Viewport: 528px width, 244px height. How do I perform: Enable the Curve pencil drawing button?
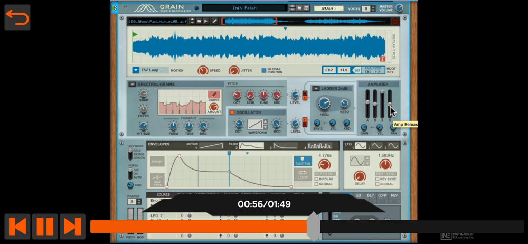coord(214,95)
